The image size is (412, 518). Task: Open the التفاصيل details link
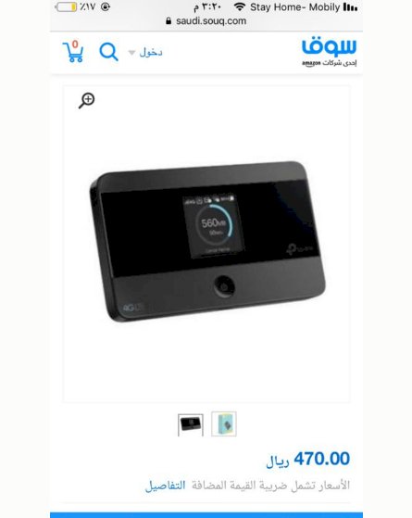pos(166,486)
